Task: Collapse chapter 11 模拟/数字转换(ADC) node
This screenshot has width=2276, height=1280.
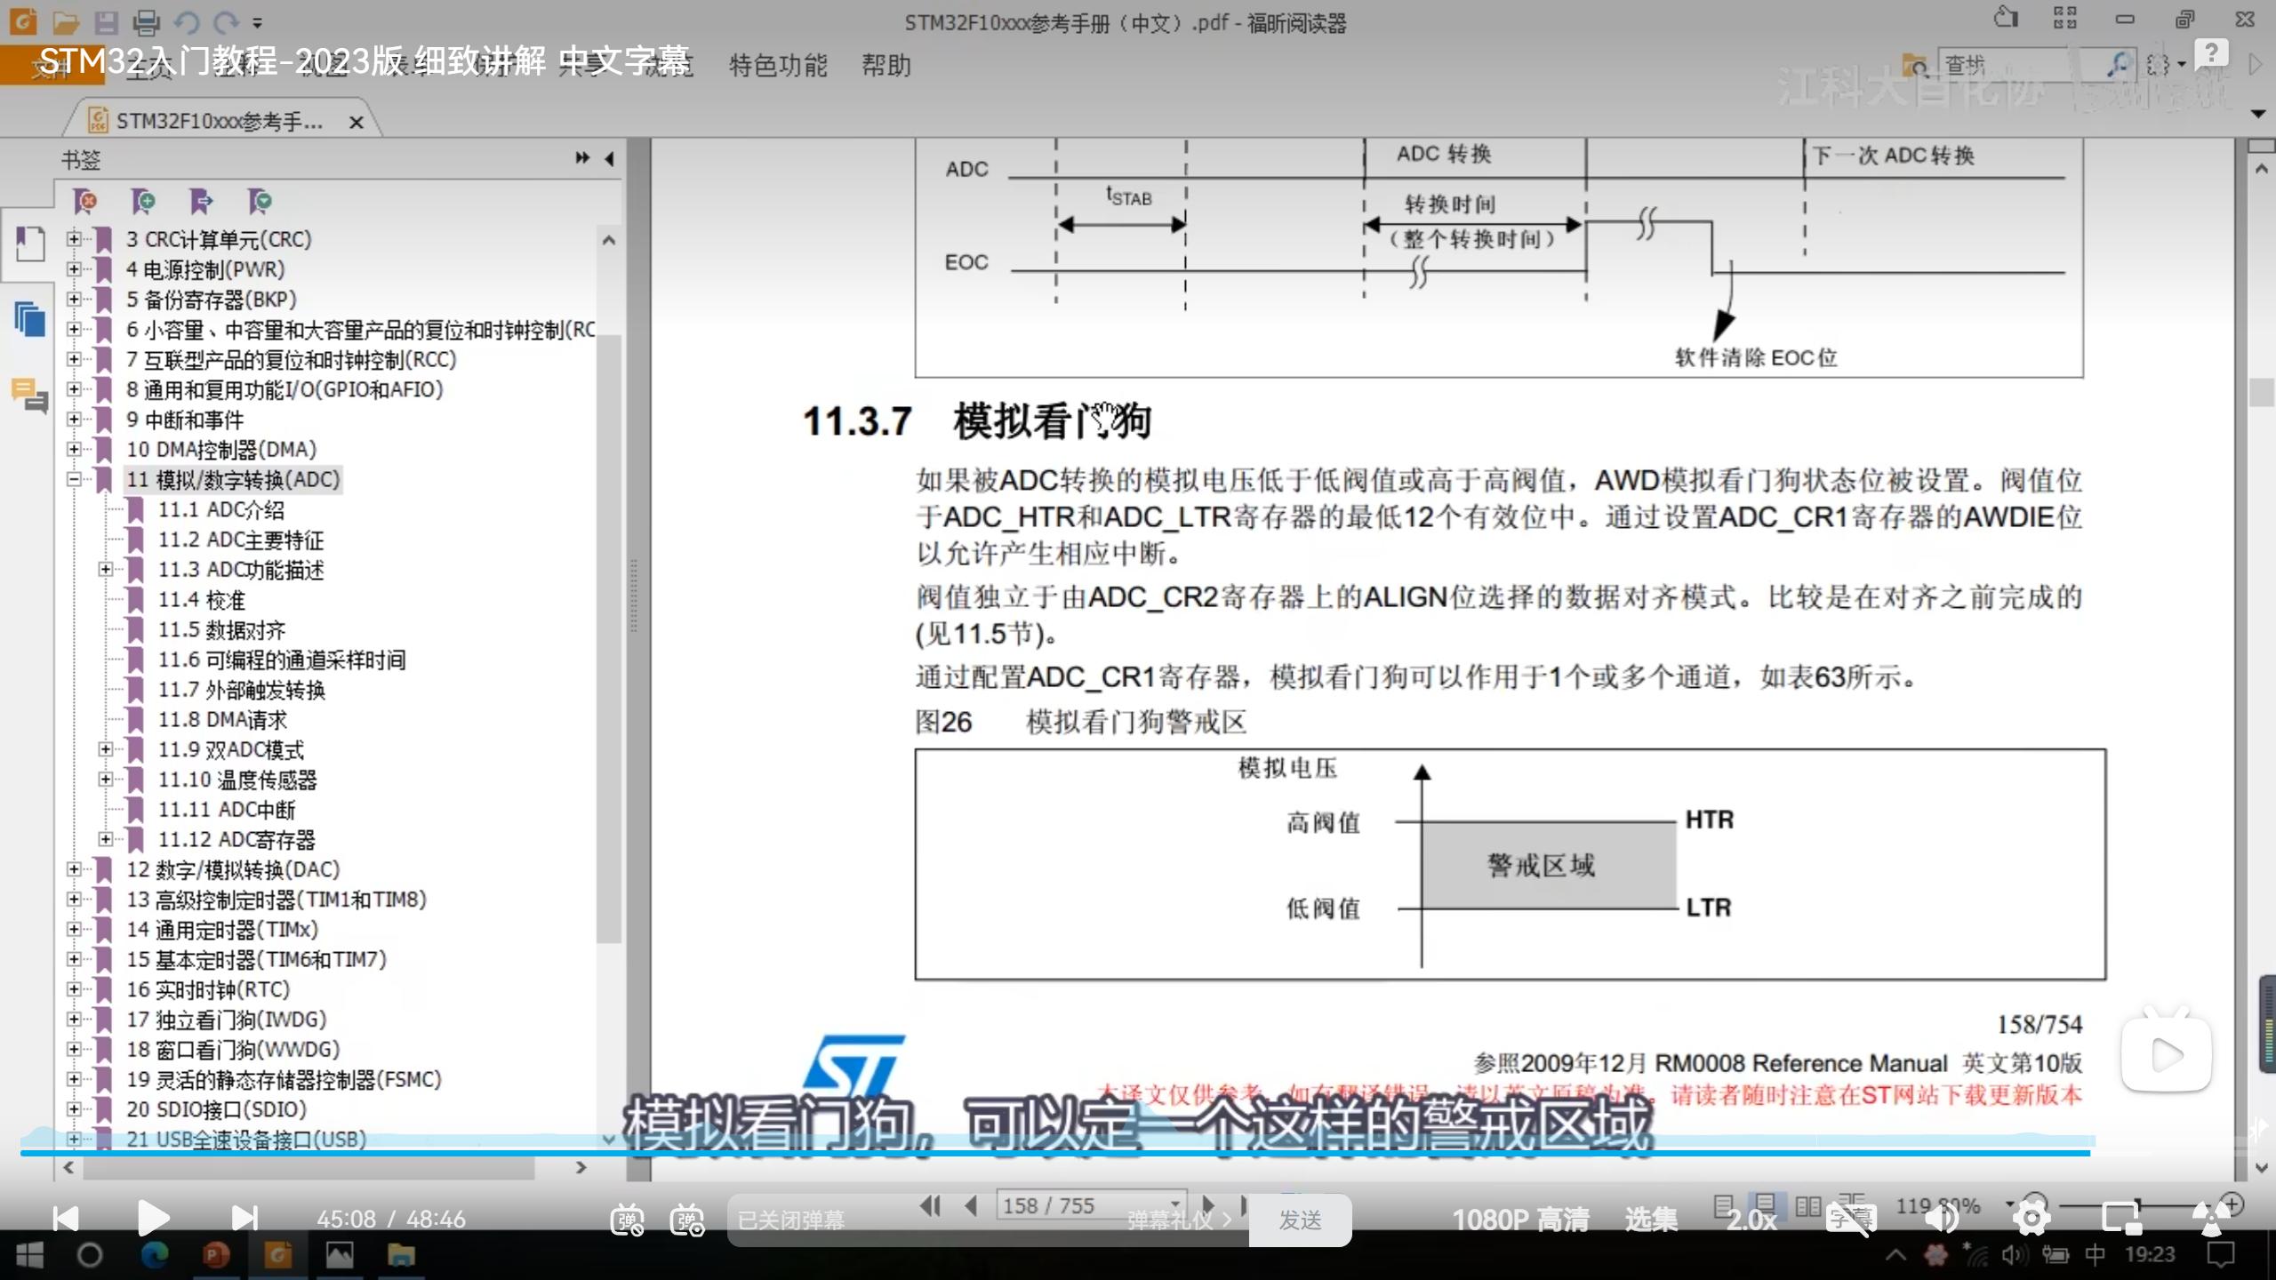Action: (x=75, y=480)
